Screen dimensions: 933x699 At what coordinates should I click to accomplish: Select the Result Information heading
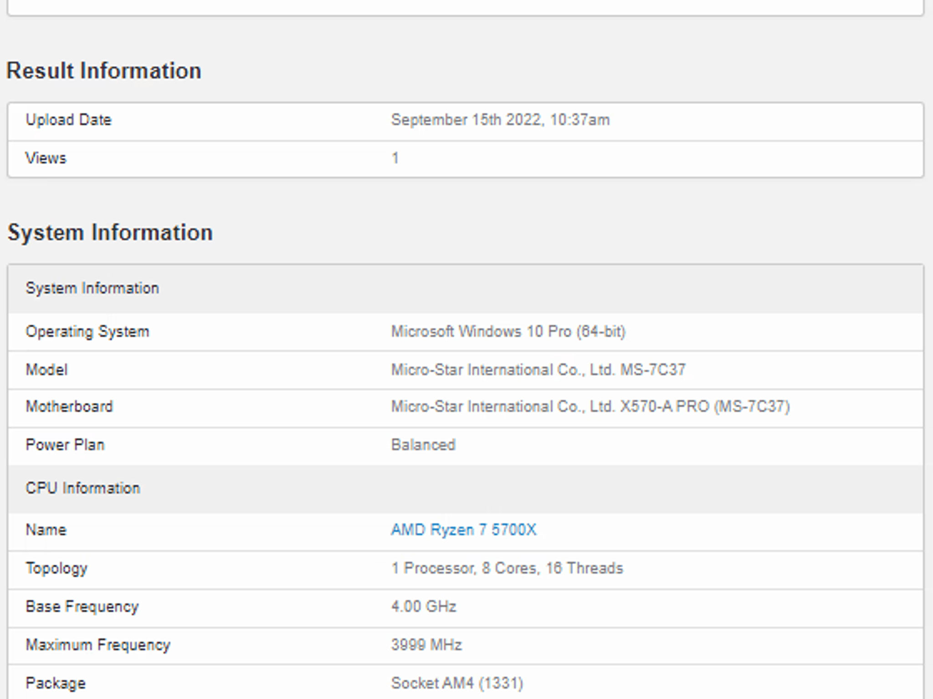(104, 71)
